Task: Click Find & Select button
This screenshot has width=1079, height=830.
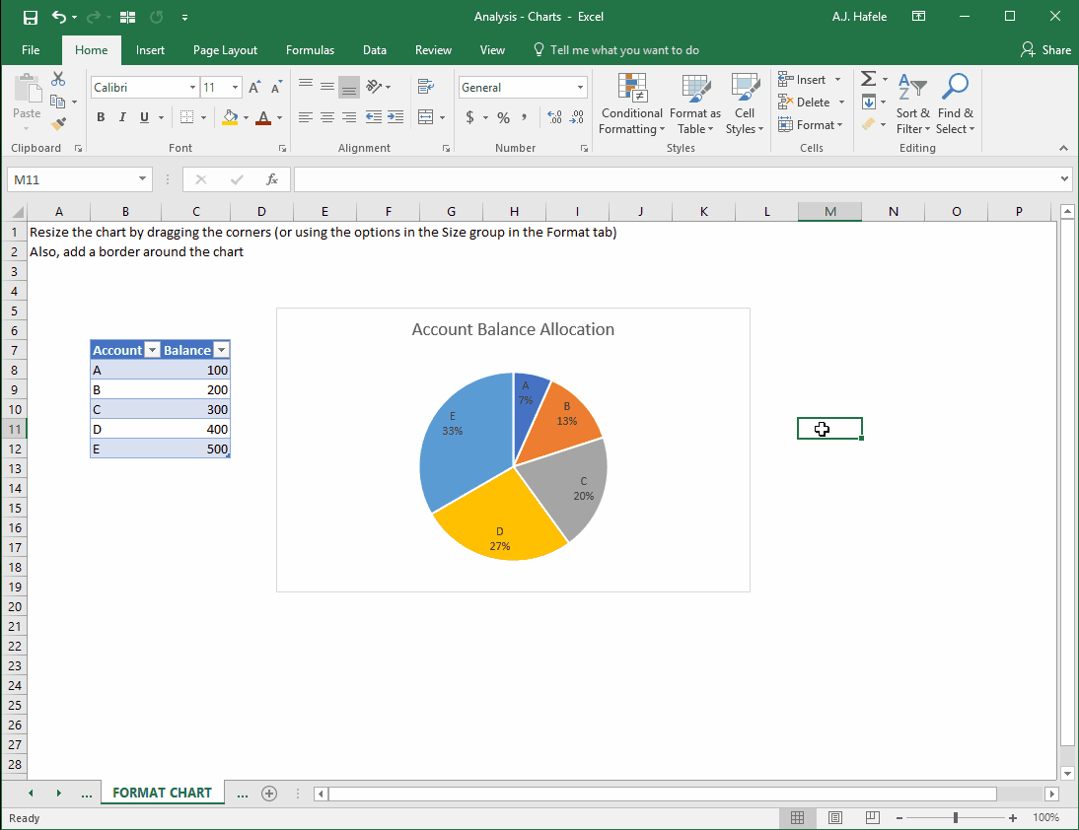Action: click(955, 104)
